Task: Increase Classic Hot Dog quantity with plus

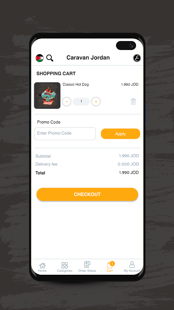Action: (x=96, y=102)
